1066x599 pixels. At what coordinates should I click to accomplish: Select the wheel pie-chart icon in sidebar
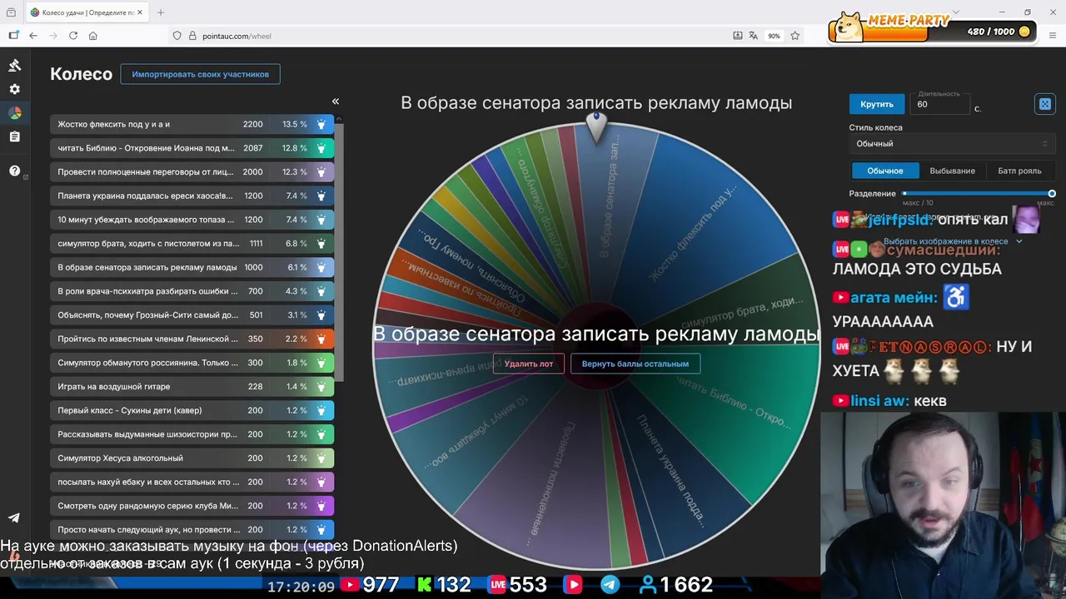(14, 113)
